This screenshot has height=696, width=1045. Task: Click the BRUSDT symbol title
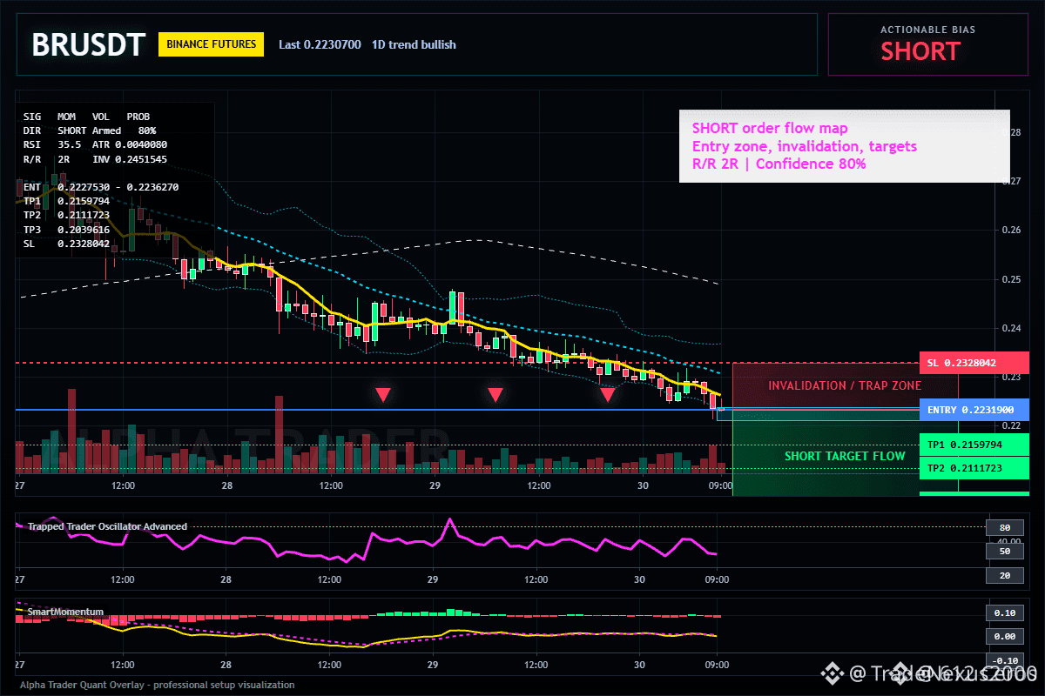click(x=88, y=44)
